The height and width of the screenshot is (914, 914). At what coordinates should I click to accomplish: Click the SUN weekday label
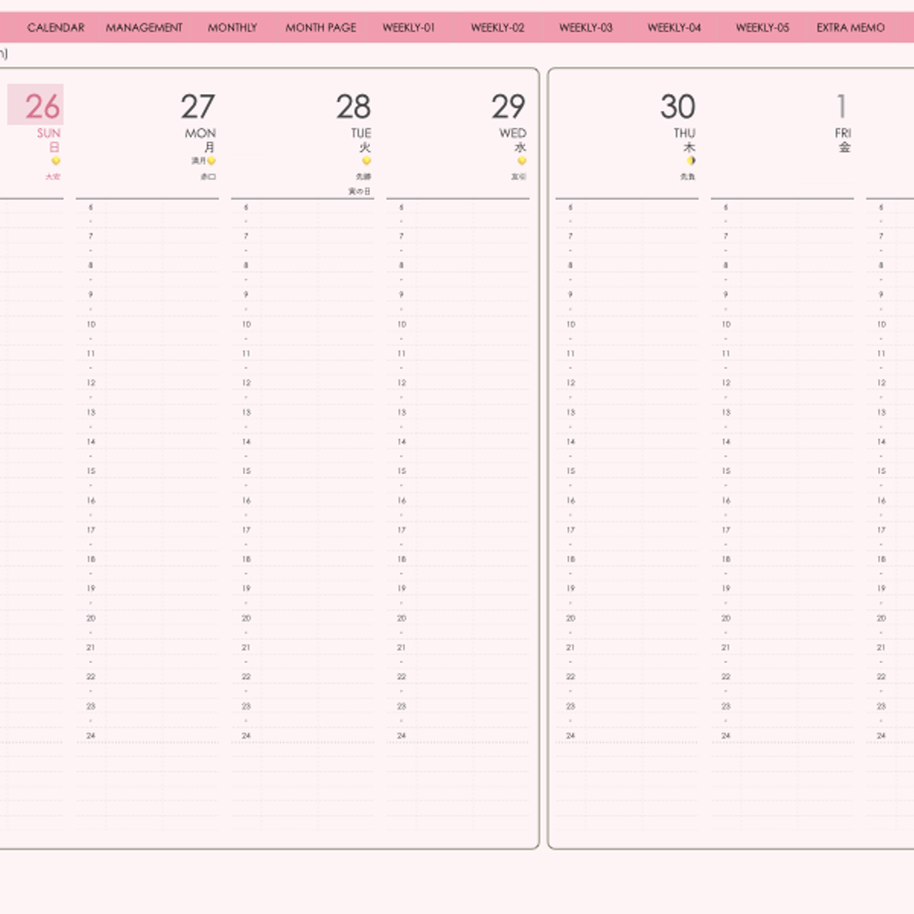tap(49, 133)
